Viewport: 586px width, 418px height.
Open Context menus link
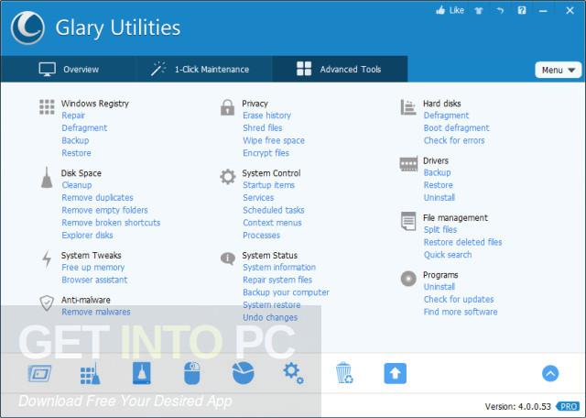point(272,223)
